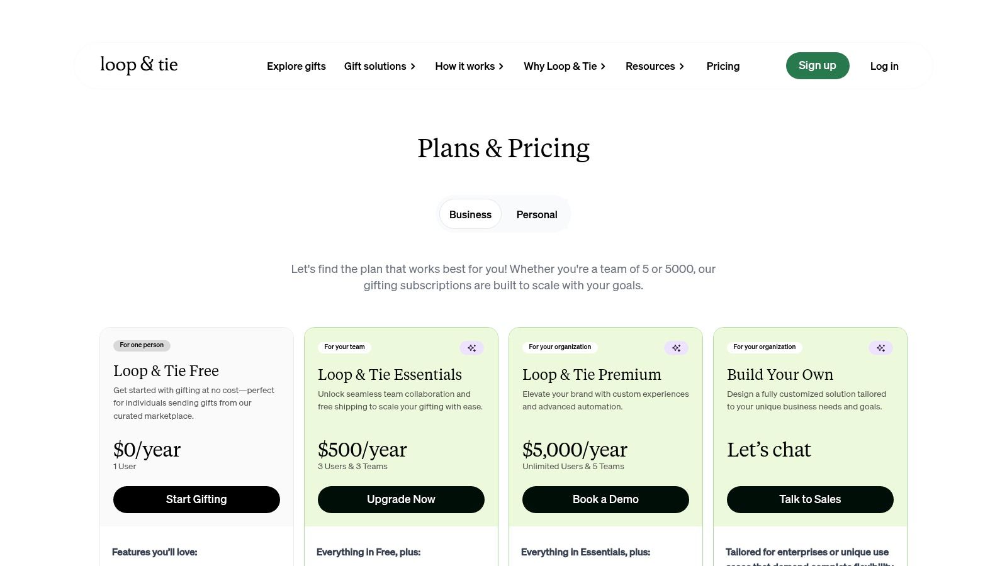Open the How it works menu
The width and height of the screenshot is (1007, 566).
(465, 66)
